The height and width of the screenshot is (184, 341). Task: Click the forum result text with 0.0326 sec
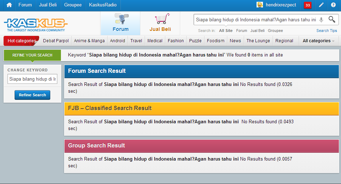(180, 88)
